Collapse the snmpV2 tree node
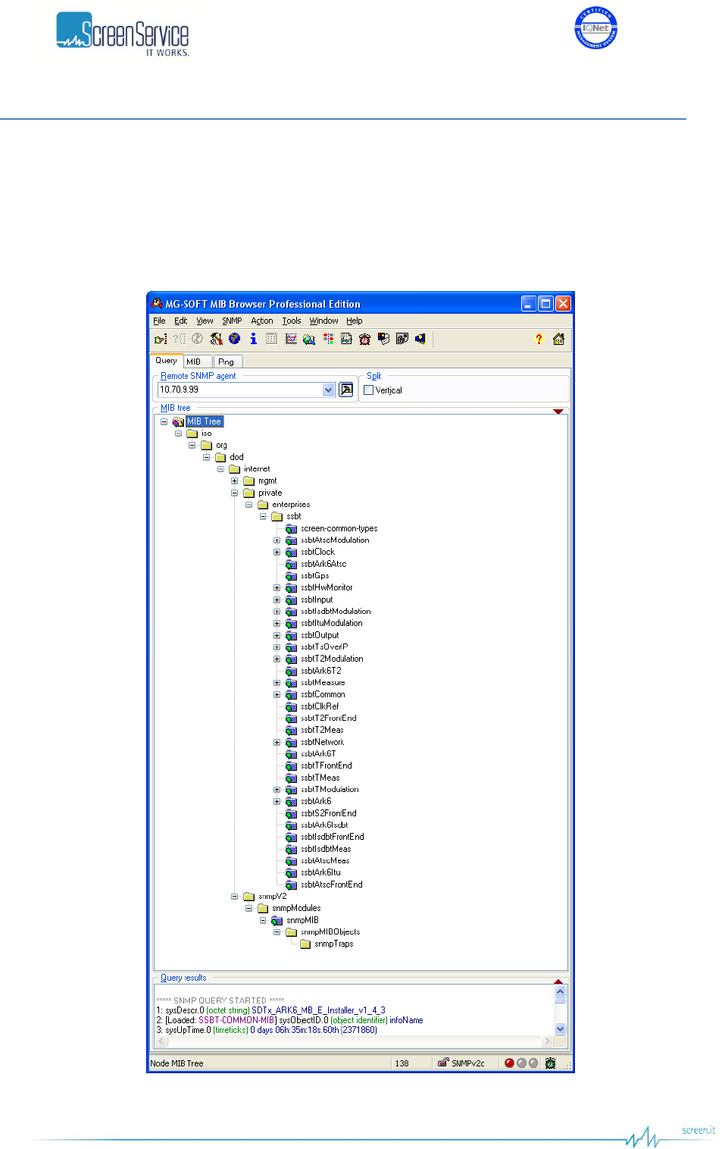725x1149 pixels. [x=234, y=896]
